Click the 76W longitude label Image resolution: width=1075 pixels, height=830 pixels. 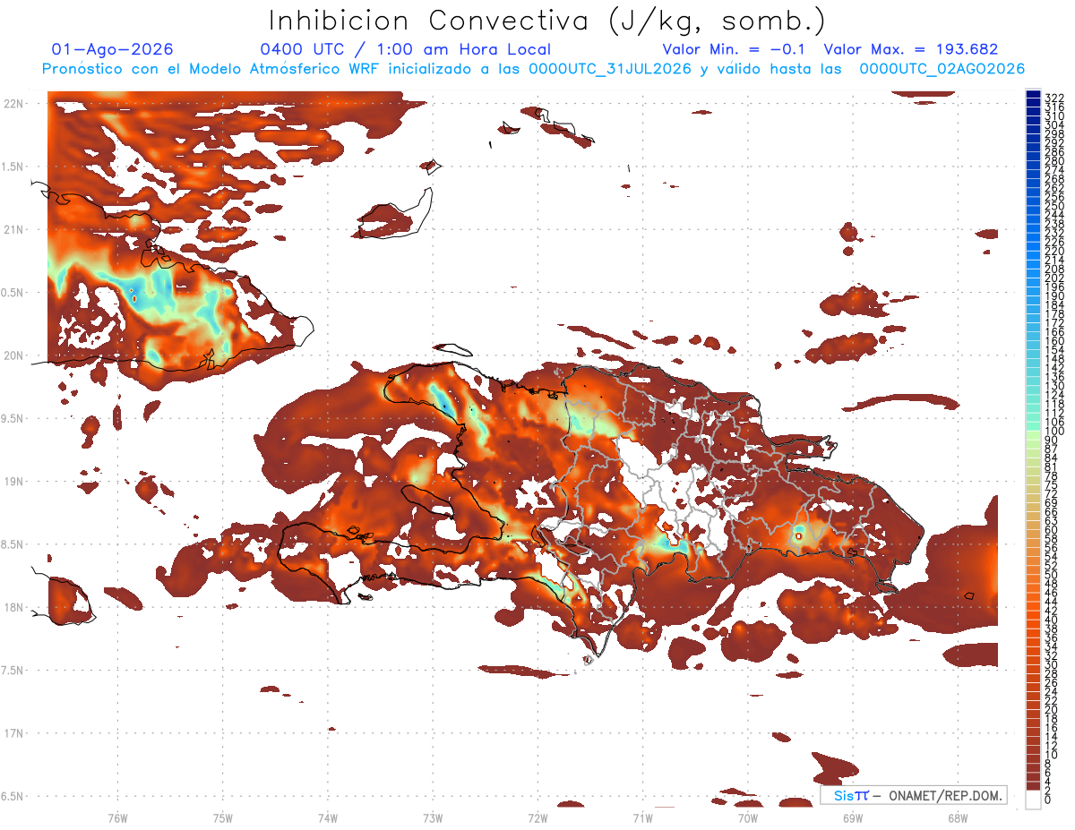[x=117, y=817]
